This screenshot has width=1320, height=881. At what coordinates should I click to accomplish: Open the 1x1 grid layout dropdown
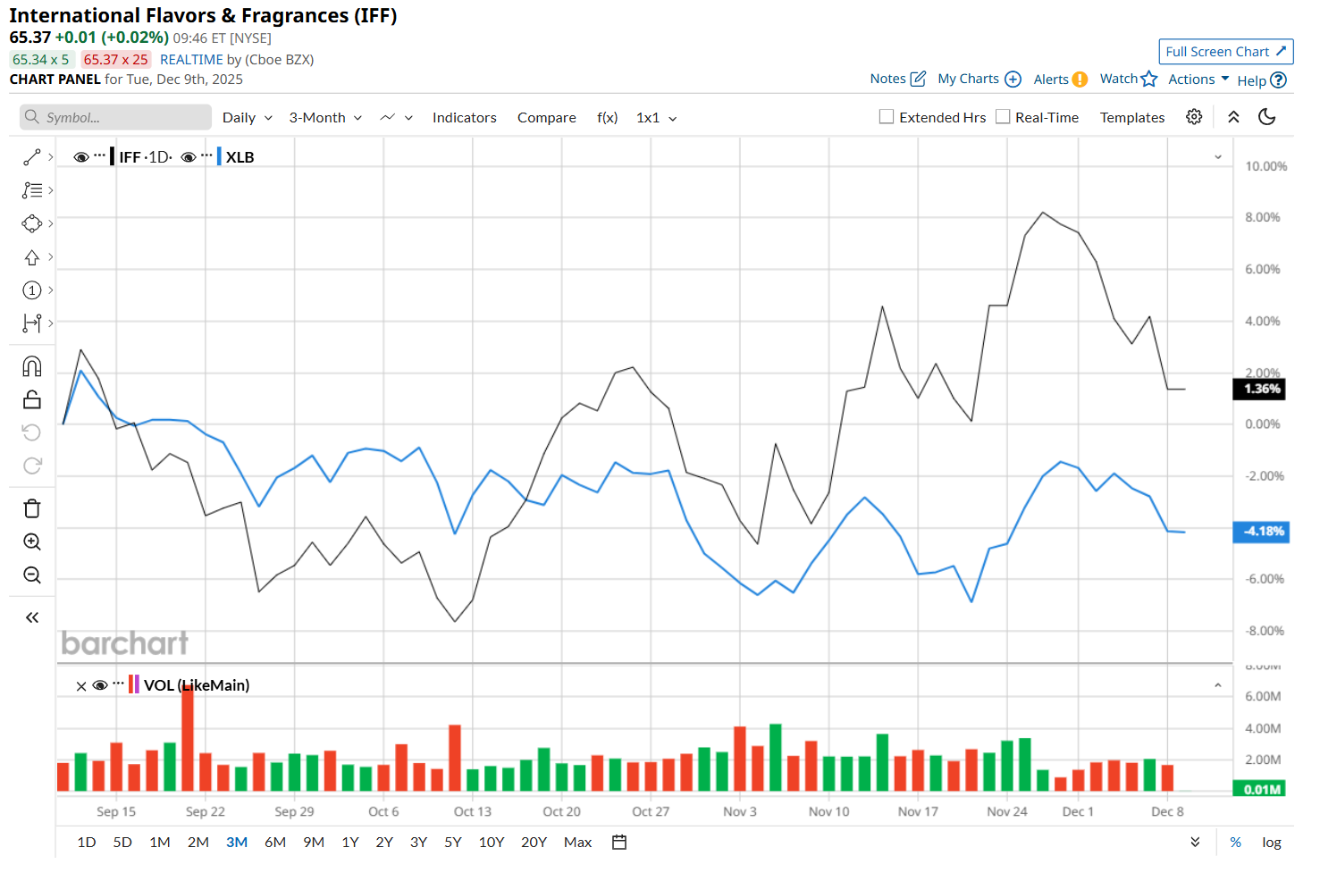pyautogui.click(x=657, y=117)
